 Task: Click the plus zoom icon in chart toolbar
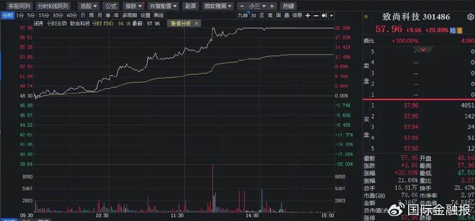coord(308,15)
